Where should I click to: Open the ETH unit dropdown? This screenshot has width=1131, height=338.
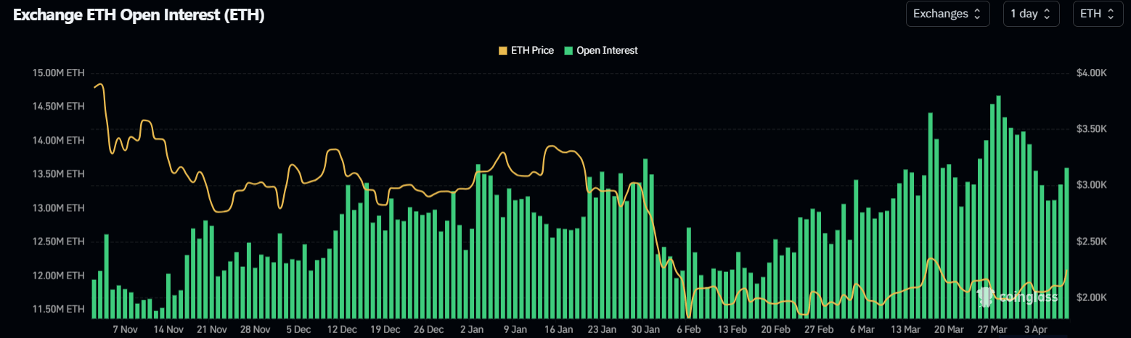1096,14
